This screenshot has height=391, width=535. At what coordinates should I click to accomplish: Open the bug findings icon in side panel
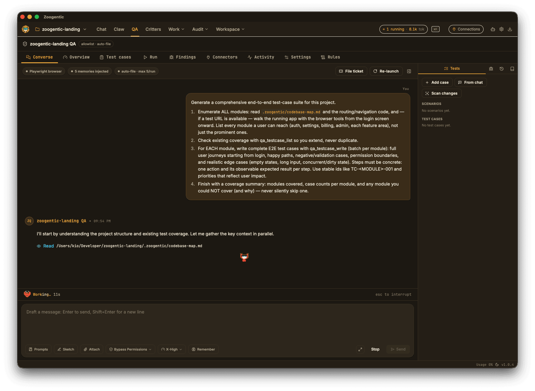pos(491,69)
